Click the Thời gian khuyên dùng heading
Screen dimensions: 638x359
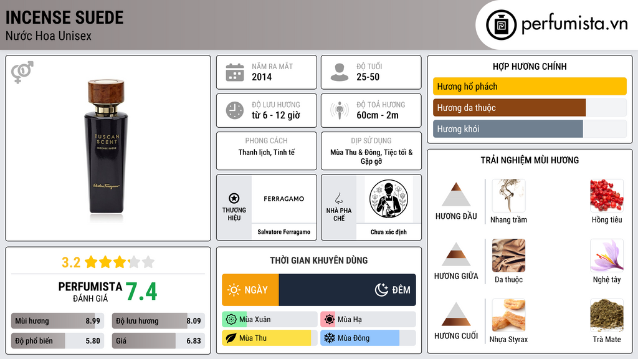coord(319,260)
